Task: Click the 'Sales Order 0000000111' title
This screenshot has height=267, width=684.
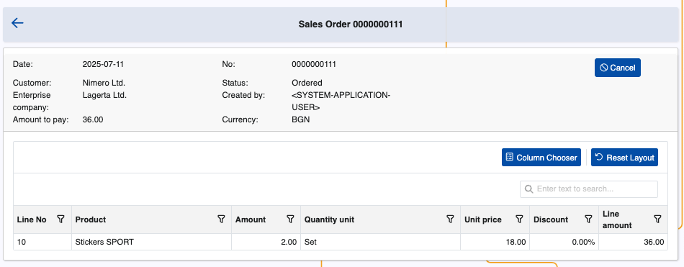Action: pyautogui.click(x=351, y=24)
